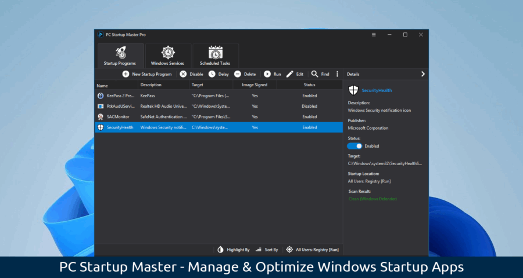523x278 pixels.
Task: Click the Highlight By option
Action: [x=233, y=250]
